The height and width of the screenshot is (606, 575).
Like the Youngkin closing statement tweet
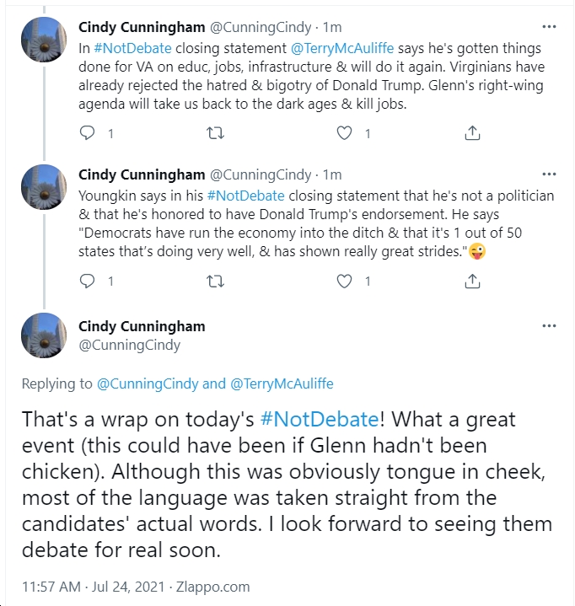344,281
